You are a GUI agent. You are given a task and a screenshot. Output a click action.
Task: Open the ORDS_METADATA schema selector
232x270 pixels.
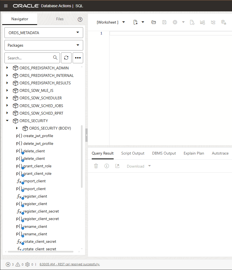[x=44, y=32]
